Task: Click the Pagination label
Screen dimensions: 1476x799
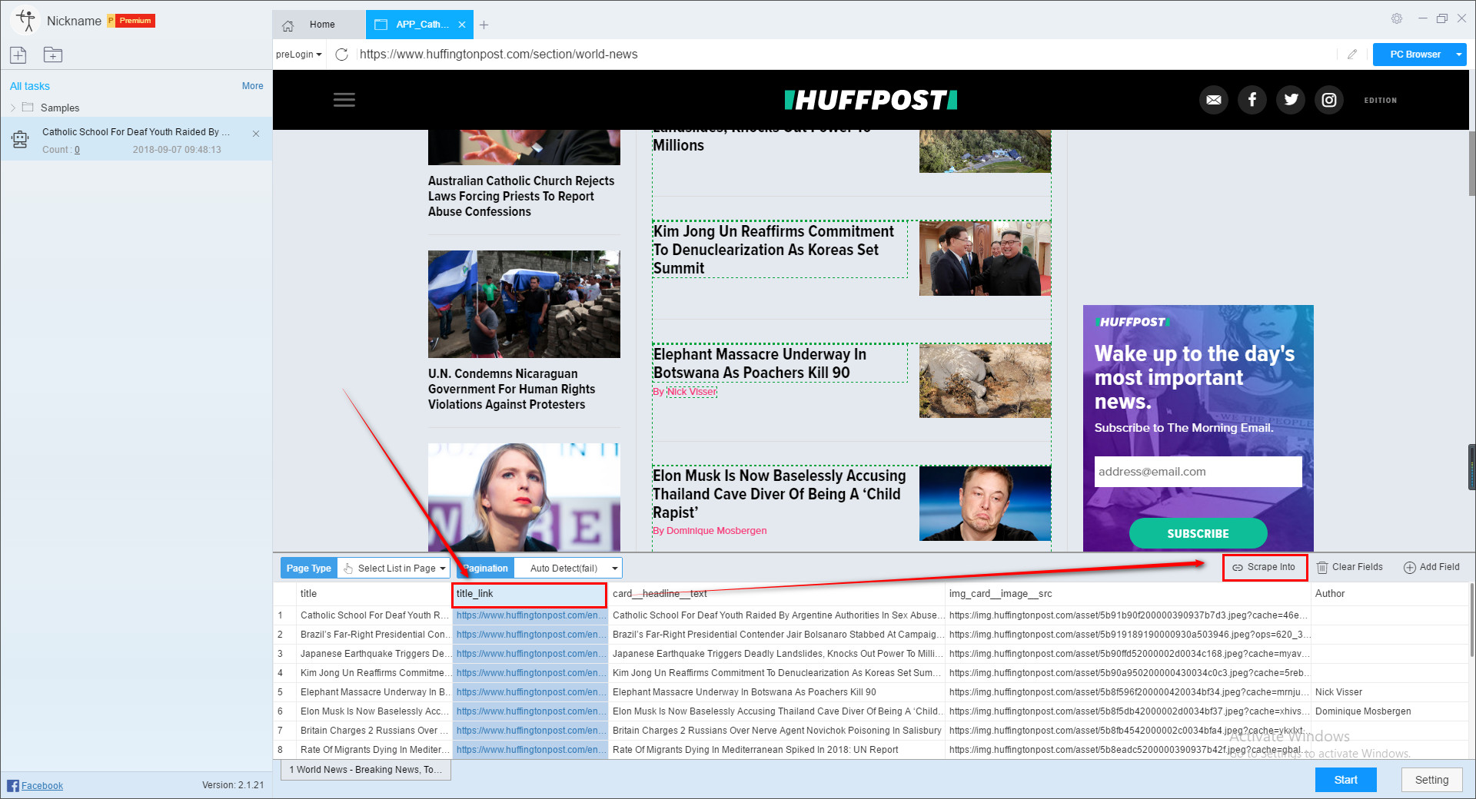Action: 486,569
